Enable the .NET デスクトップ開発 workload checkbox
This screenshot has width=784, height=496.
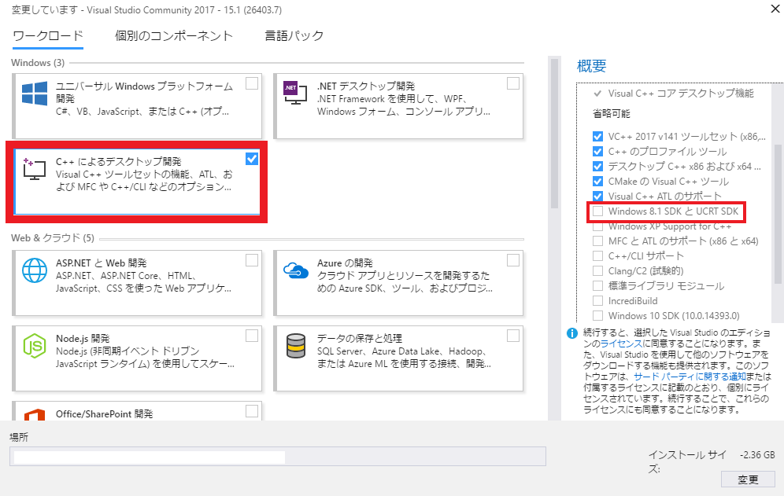click(x=513, y=83)
